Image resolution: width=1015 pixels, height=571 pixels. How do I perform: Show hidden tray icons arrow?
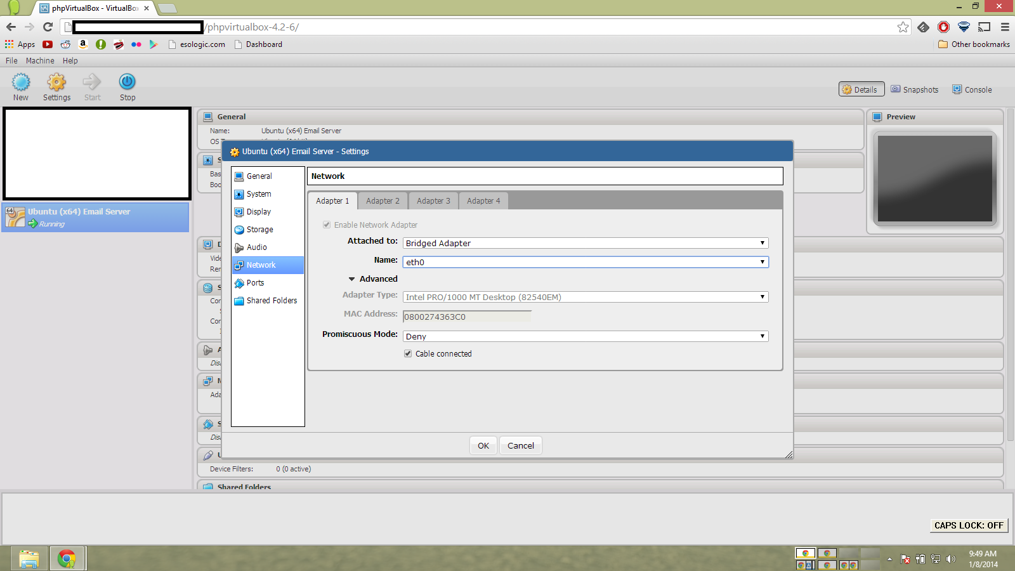[x=889, y=559]
